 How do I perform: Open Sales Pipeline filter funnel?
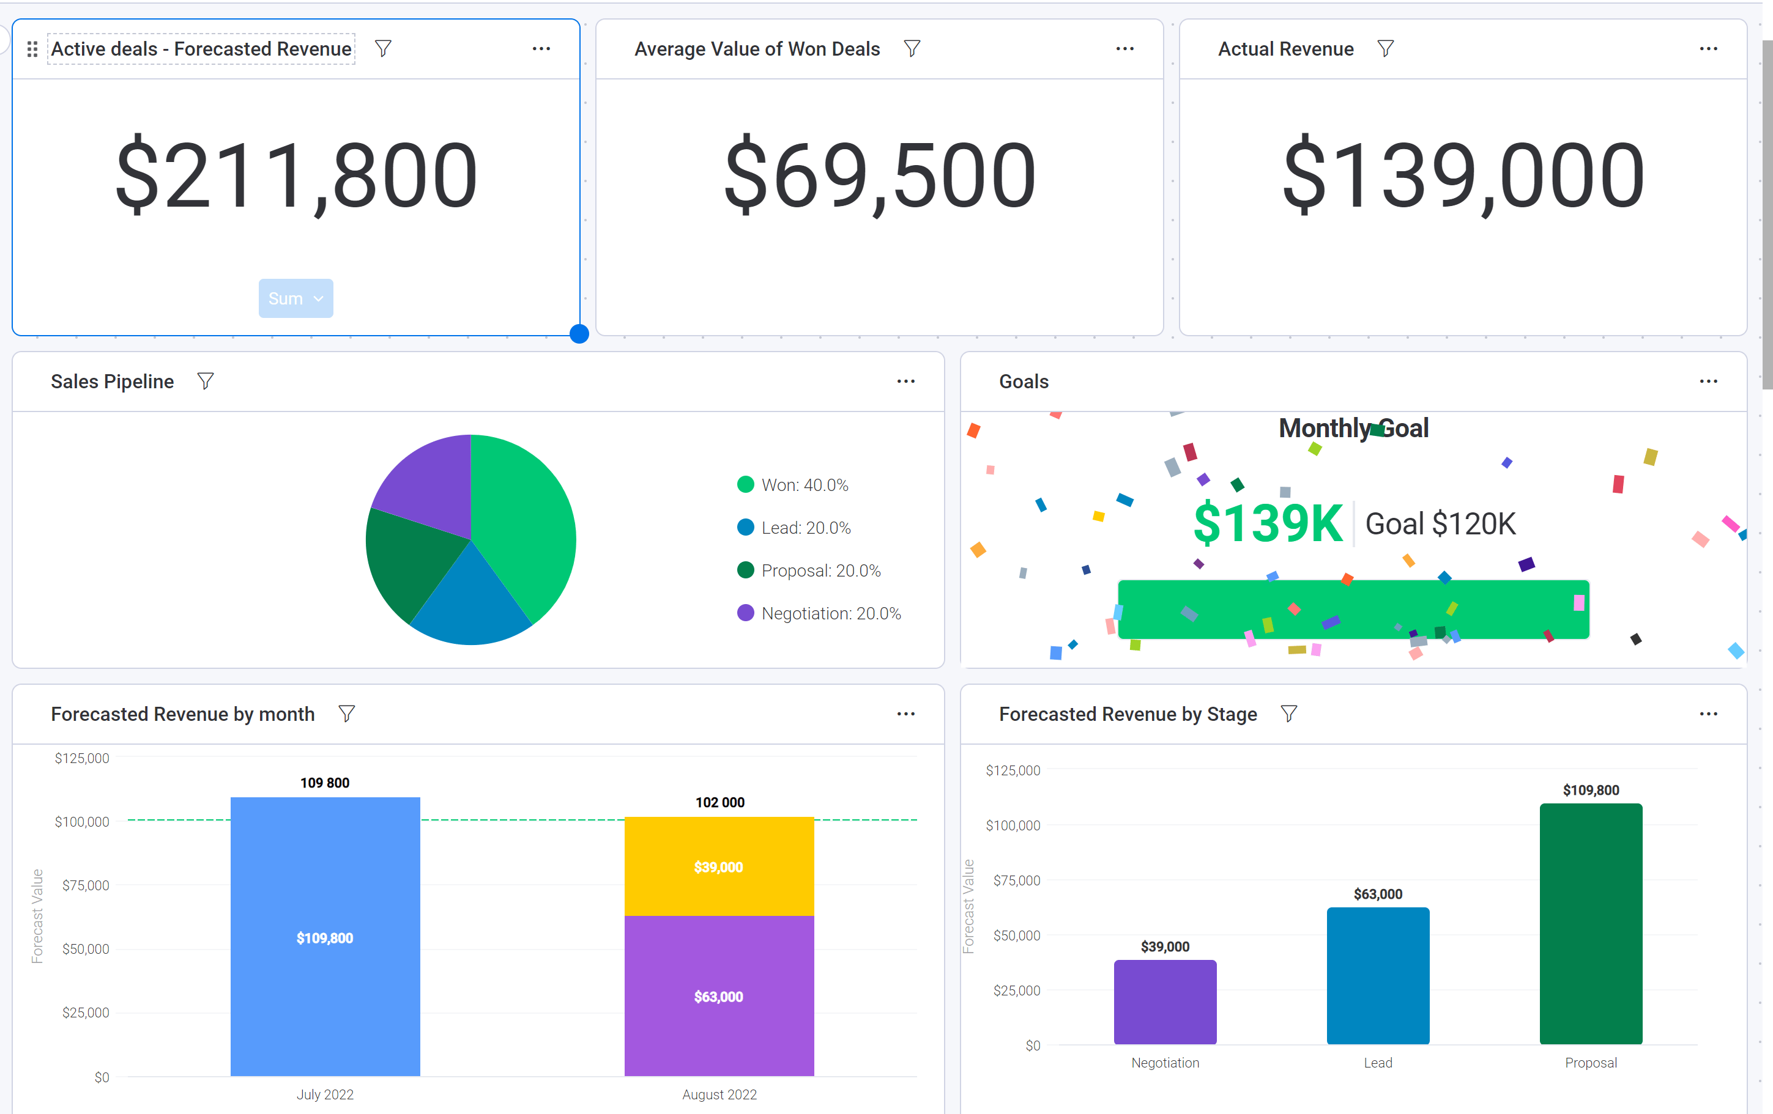click(206, 381)
